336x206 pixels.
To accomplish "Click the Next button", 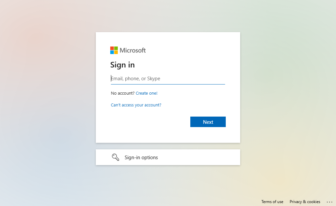I will [x=208, y=122].
